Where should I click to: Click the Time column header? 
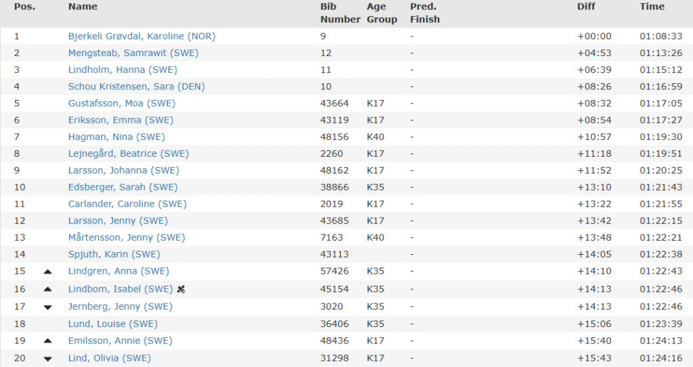pyautogui.click(x=652, y=7)
